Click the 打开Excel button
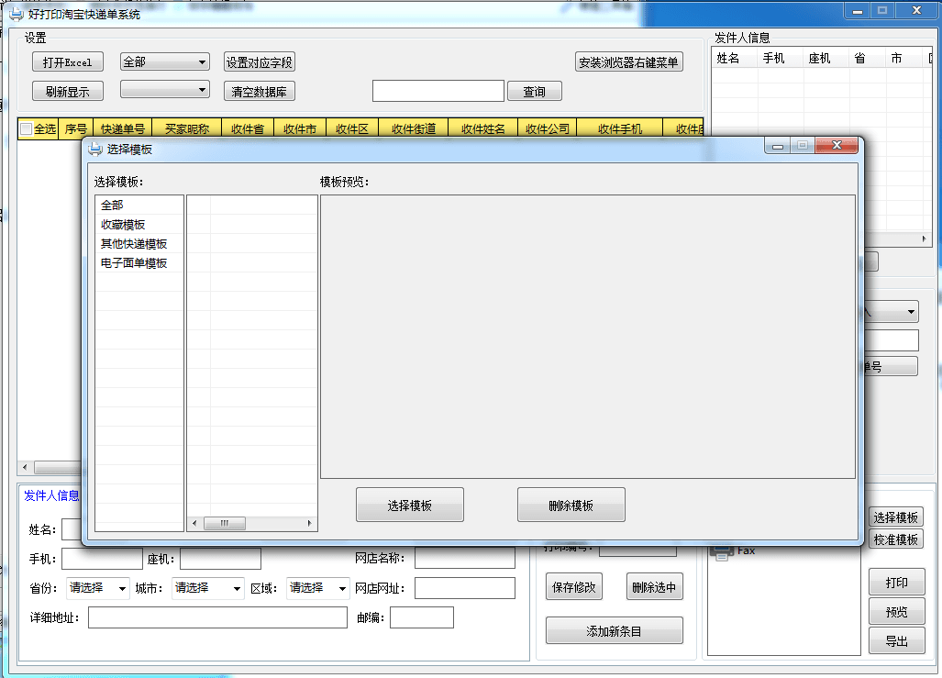The image size is (942, 678). point(67,62)
